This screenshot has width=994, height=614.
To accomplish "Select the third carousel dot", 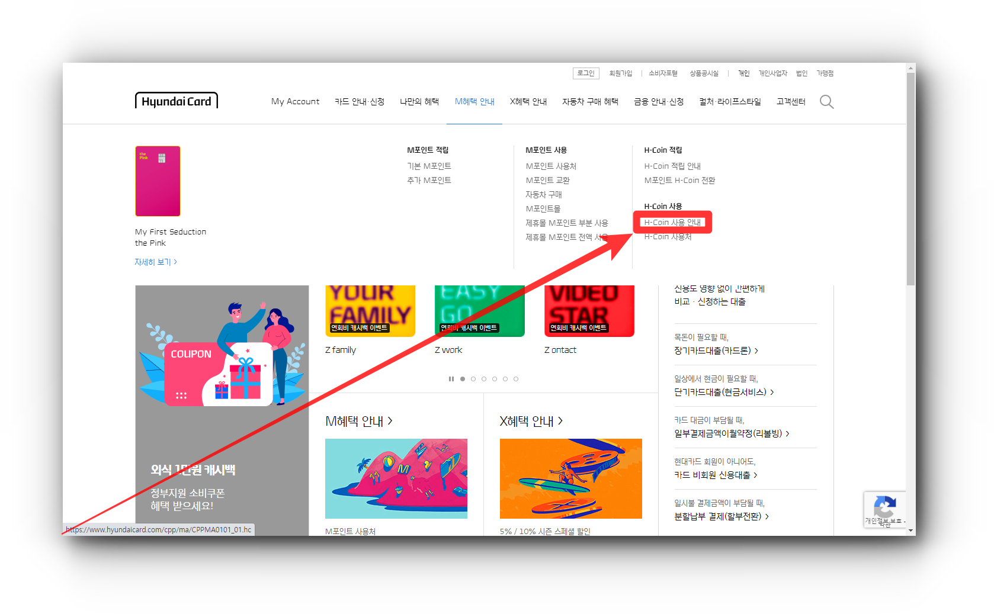I will (x=484, y=379).
